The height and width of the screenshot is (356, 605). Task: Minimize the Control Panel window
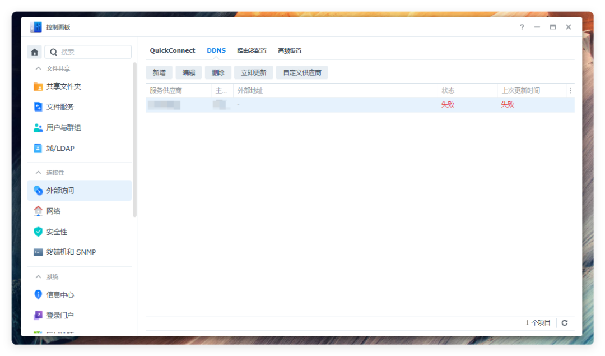[x=537, y=27]
